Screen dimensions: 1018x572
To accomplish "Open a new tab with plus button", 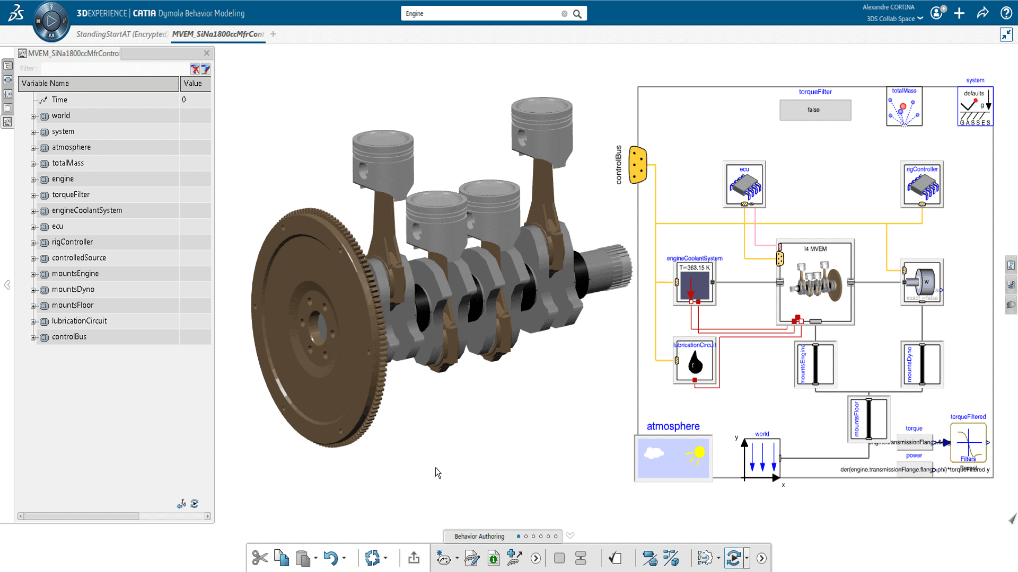I will (273, 34).
